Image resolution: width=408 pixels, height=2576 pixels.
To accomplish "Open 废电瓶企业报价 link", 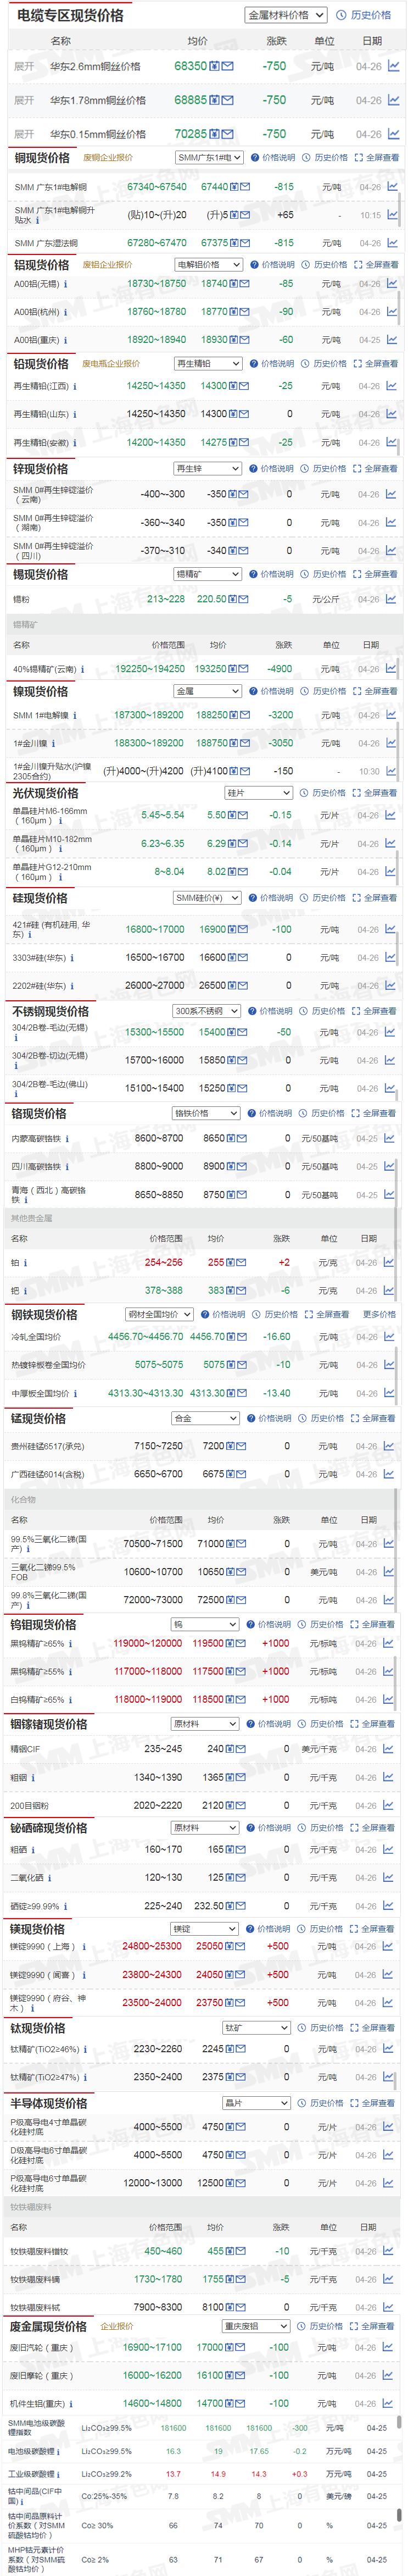I will click(111, 364).
